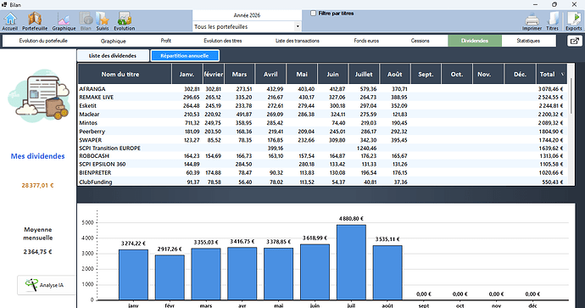Switch to the Fonds euros tab

(x=366, y=41)
